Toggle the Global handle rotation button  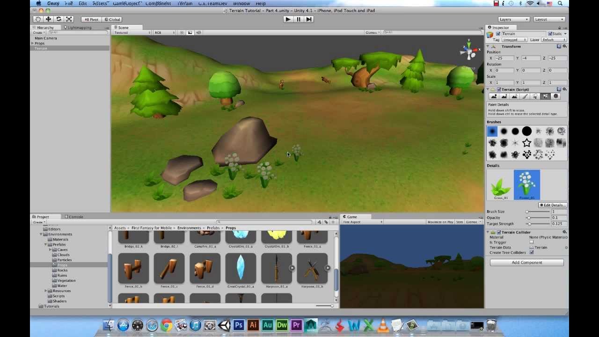[x=112, y=20]
